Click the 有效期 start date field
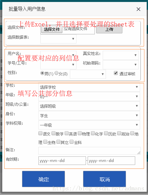 click(62, 161)
